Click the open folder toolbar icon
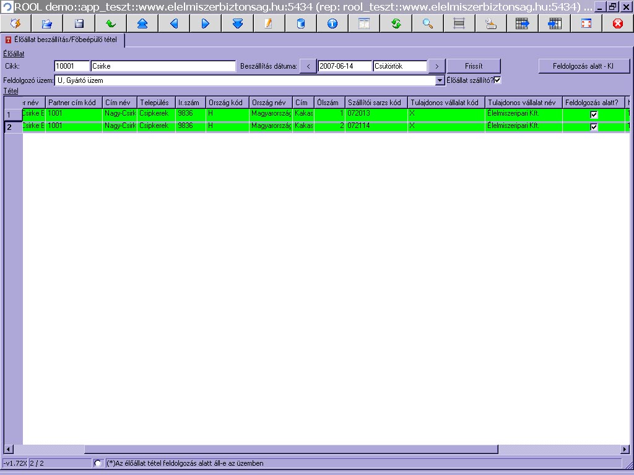 tap(47, 24)
